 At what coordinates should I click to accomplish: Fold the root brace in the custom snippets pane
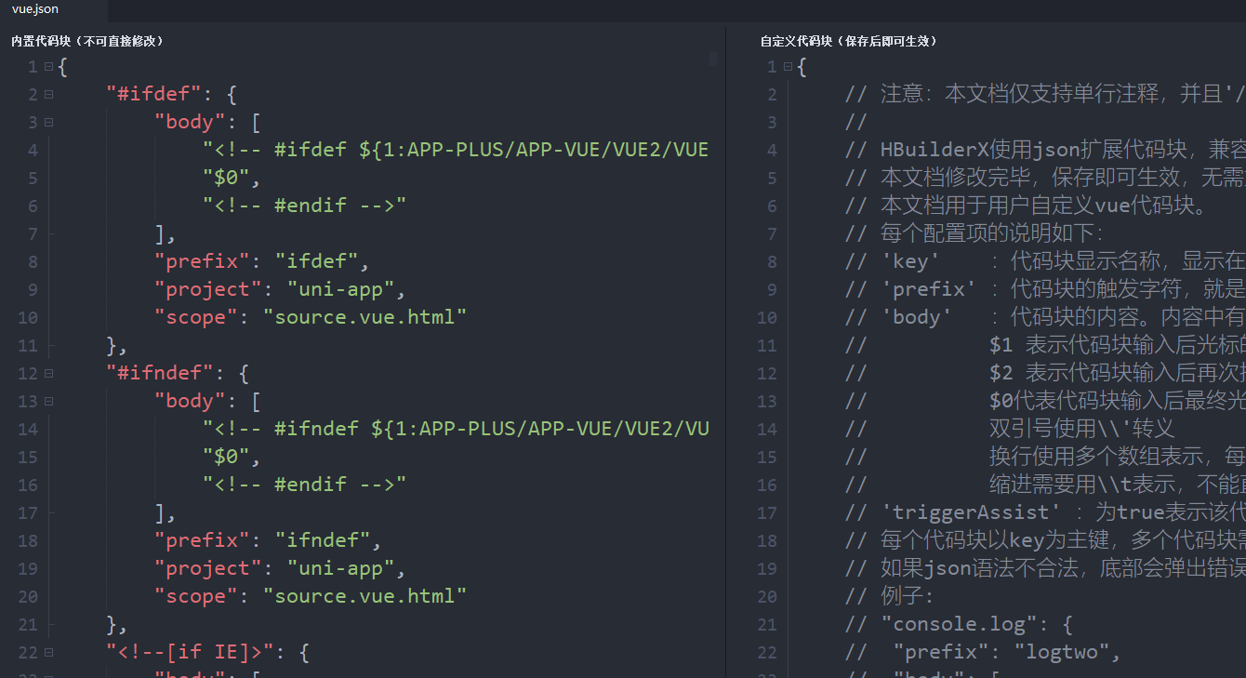pyautogui.click(x=788, y=67)
